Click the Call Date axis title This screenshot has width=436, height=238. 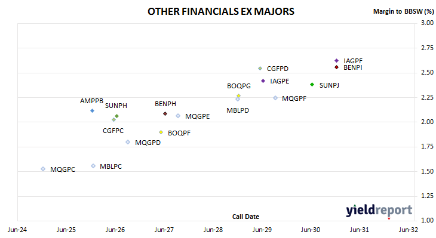pyautogui.click(x=245, y=217)
